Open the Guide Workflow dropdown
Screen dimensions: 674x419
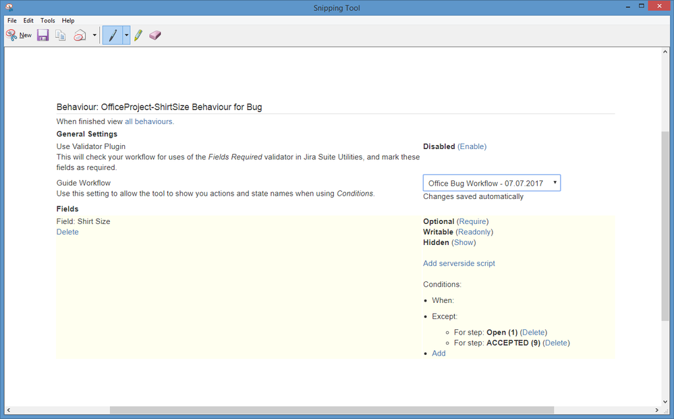pos(492,183)
